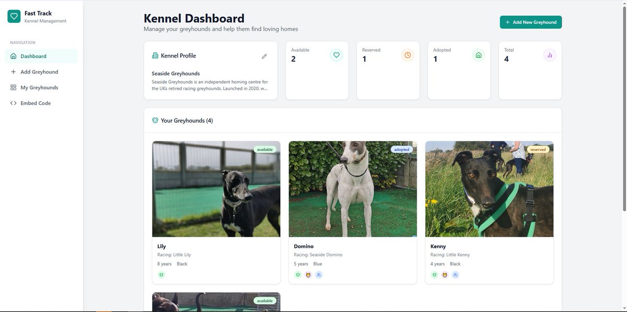Select the name Kenny on its card

438,246
